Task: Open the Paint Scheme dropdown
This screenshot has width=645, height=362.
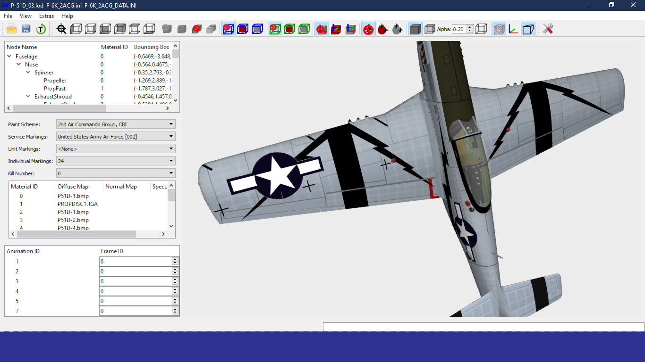Action: (x=116, y=124)
